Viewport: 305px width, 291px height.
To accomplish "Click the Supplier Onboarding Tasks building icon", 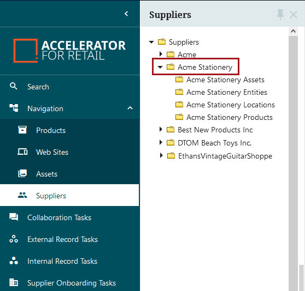I will [x=14, y=282].
